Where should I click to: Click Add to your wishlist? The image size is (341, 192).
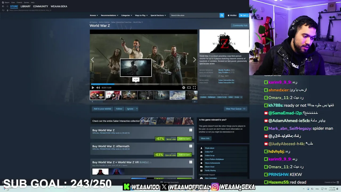click(102, 109)
